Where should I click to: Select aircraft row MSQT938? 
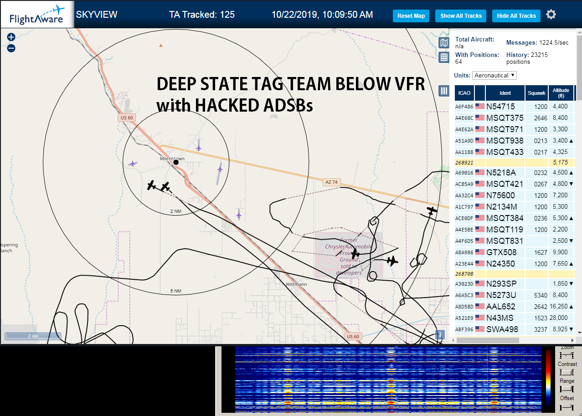[515, 140]
